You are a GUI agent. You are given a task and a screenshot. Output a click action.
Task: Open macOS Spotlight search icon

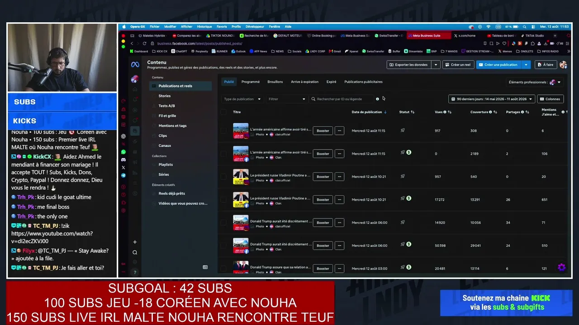524,27
